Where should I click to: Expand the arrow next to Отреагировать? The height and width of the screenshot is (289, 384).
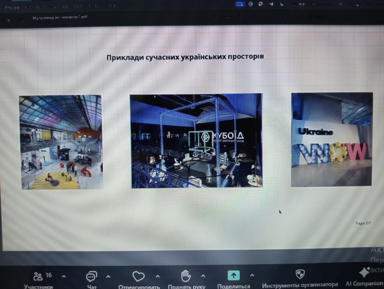(x=157, y=276)
